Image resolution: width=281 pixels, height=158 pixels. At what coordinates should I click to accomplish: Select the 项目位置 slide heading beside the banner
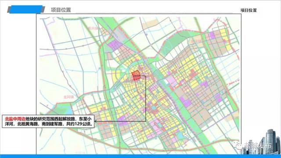click(61, 10)
